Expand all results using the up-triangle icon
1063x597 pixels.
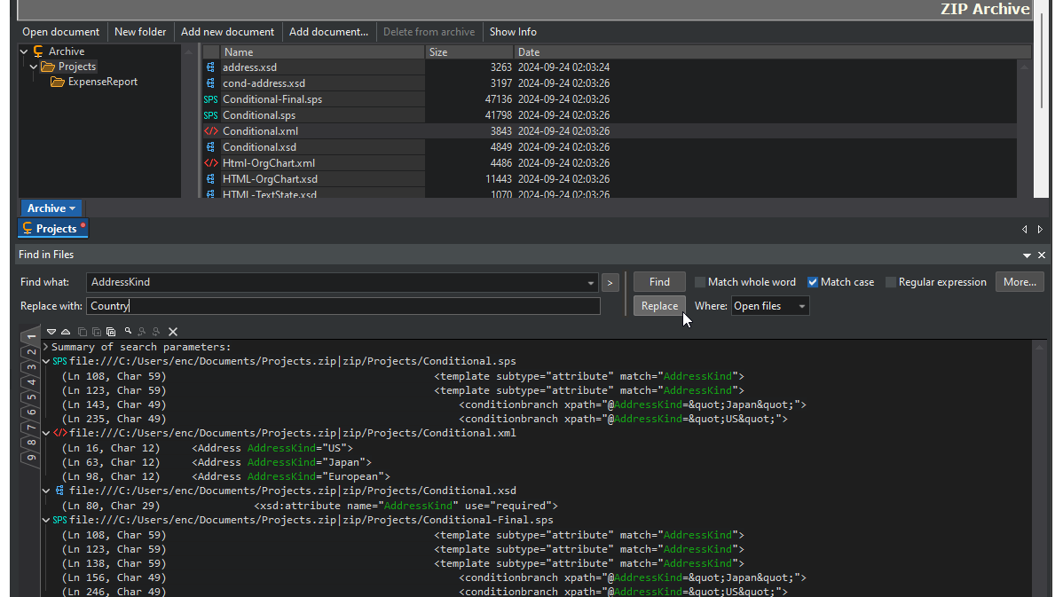(65, 331)
